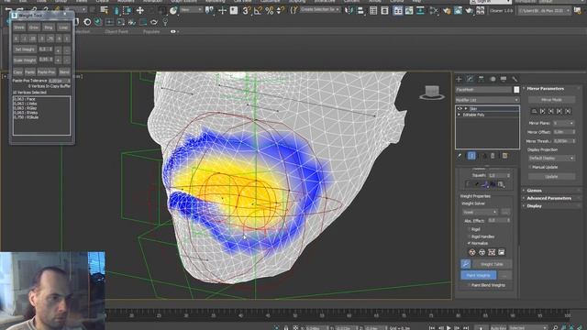Open the Mirror Plane dropdown

click(x=564, y=123)
